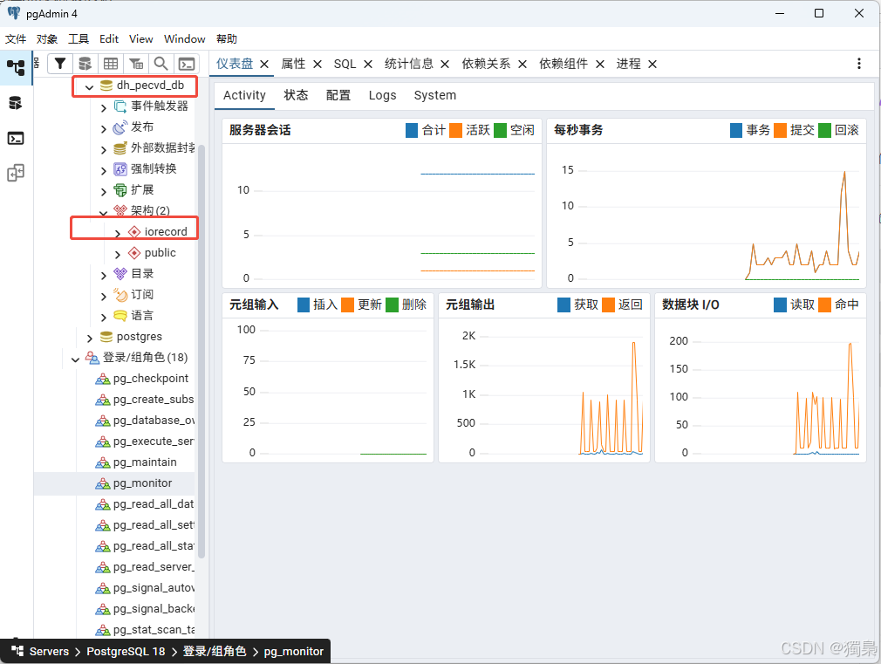Image resolution: width=881 pixels, height=664 pixels.
Task: Switch to the 属性 tab
Action: [x=293, y=64]
